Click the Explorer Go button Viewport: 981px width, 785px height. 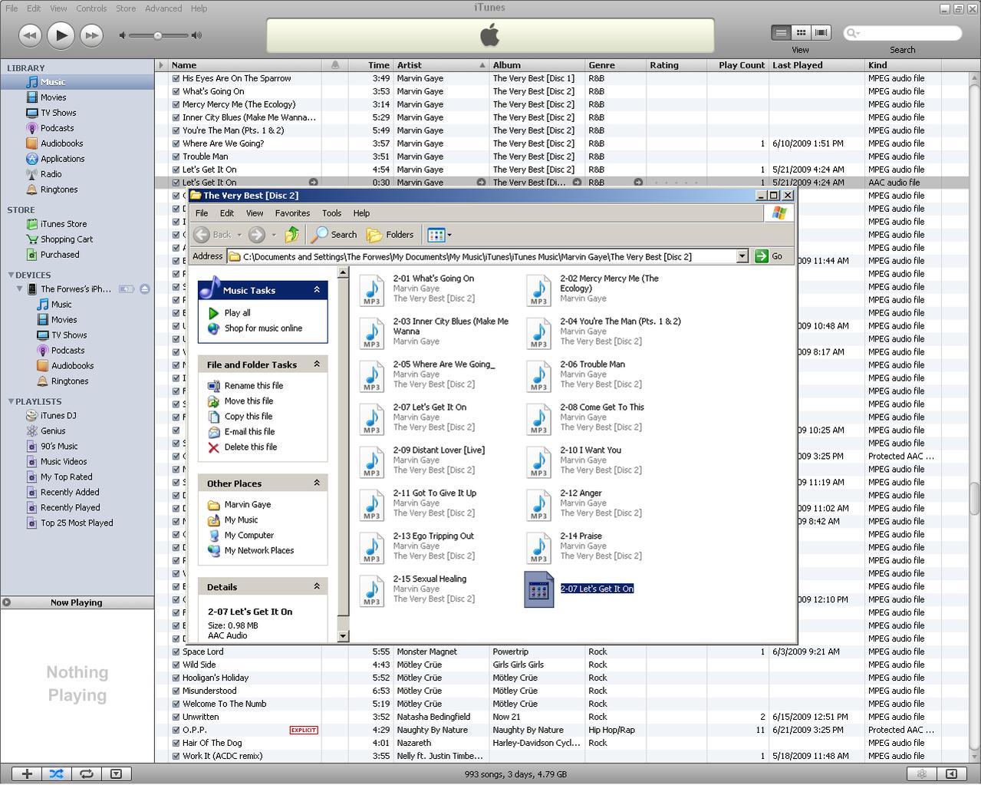tap(769, 256)
